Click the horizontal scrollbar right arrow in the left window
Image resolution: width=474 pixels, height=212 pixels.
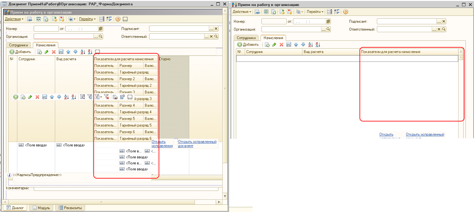(x=219, y=202)
